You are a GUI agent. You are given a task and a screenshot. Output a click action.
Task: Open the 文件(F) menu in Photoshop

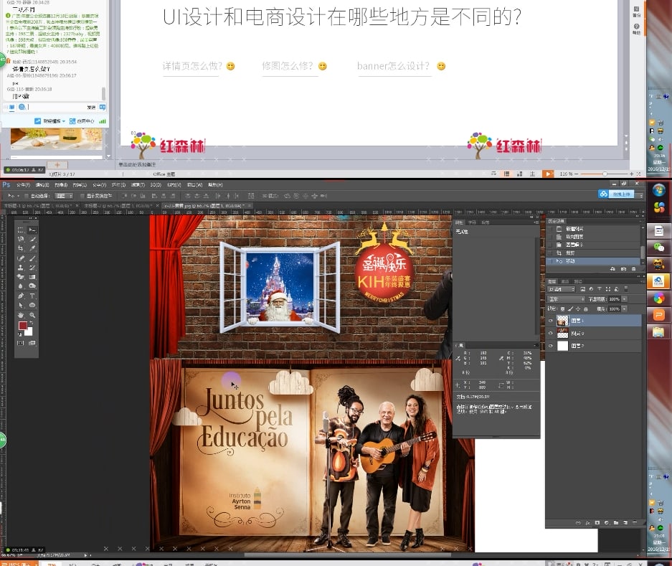pyautogui.click(x=23, y=185)
